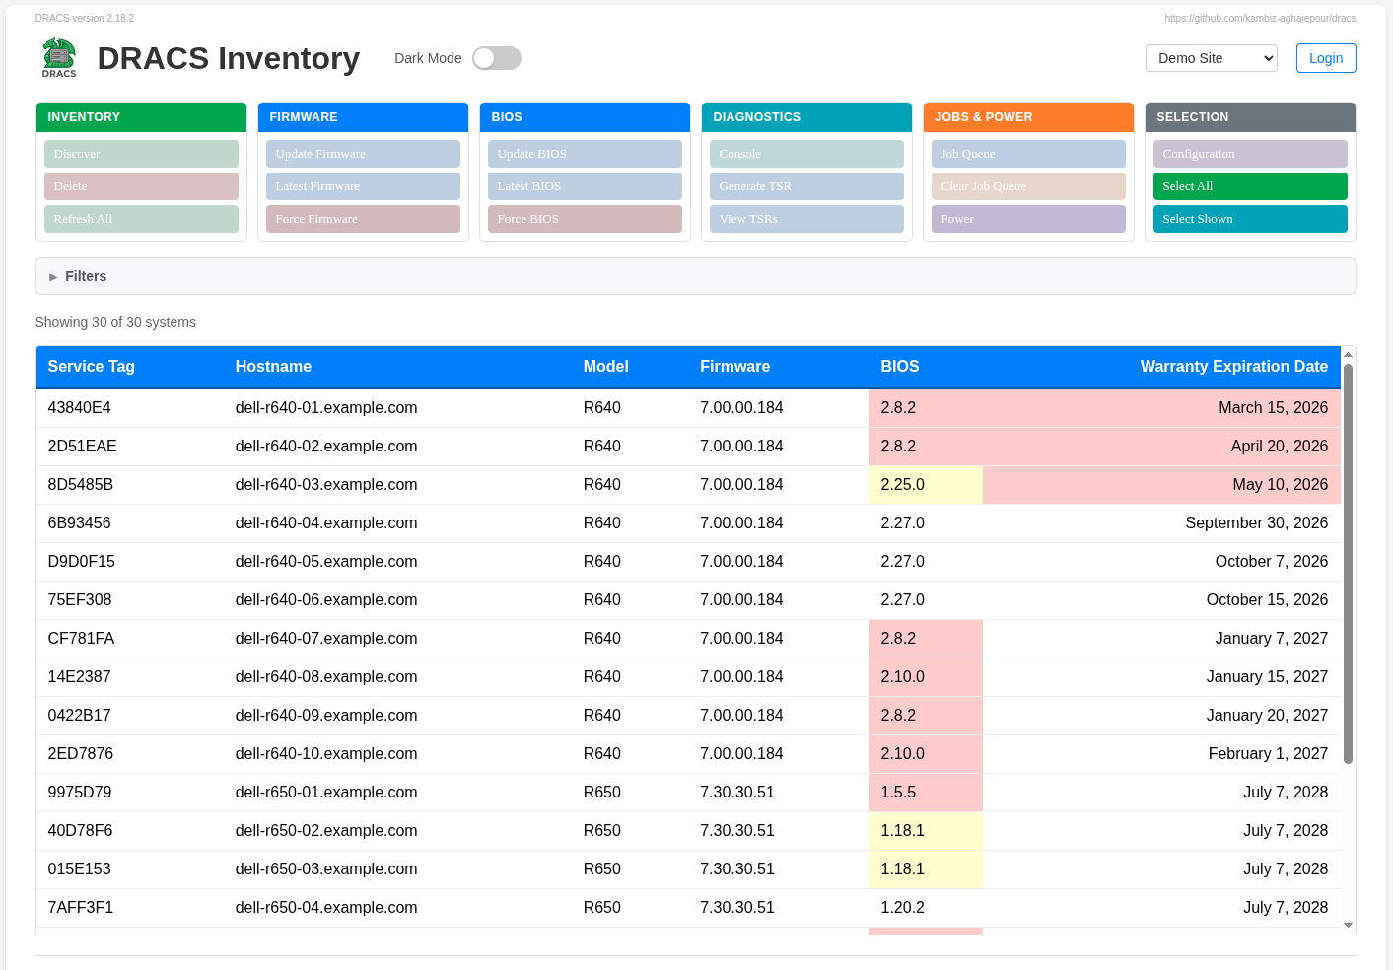Viewport: 1393px width, 970px height.
Task: Toggle the Dark Mode switch
Action: click(496, 58)
